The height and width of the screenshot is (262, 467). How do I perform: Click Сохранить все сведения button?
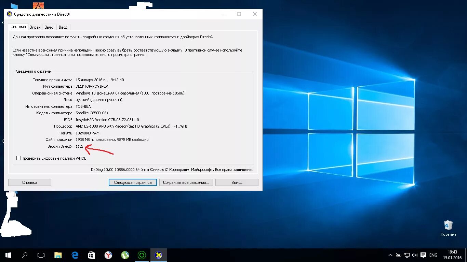(x=186, y=183)
